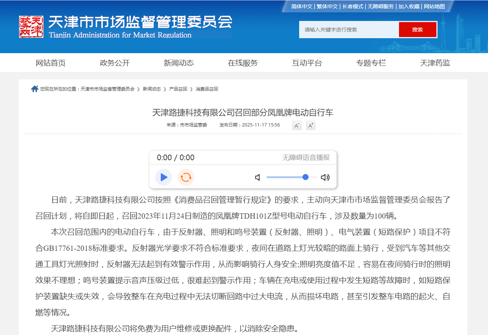Click the search keyword input field
The height and width of the screenshot is (335, 488).
pyautogui.click(x=349, y=30)
